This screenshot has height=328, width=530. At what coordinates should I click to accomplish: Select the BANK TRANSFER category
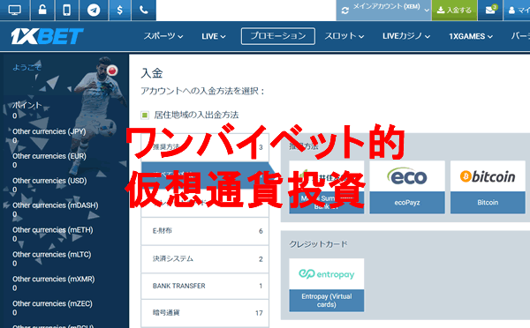[205, 286]
